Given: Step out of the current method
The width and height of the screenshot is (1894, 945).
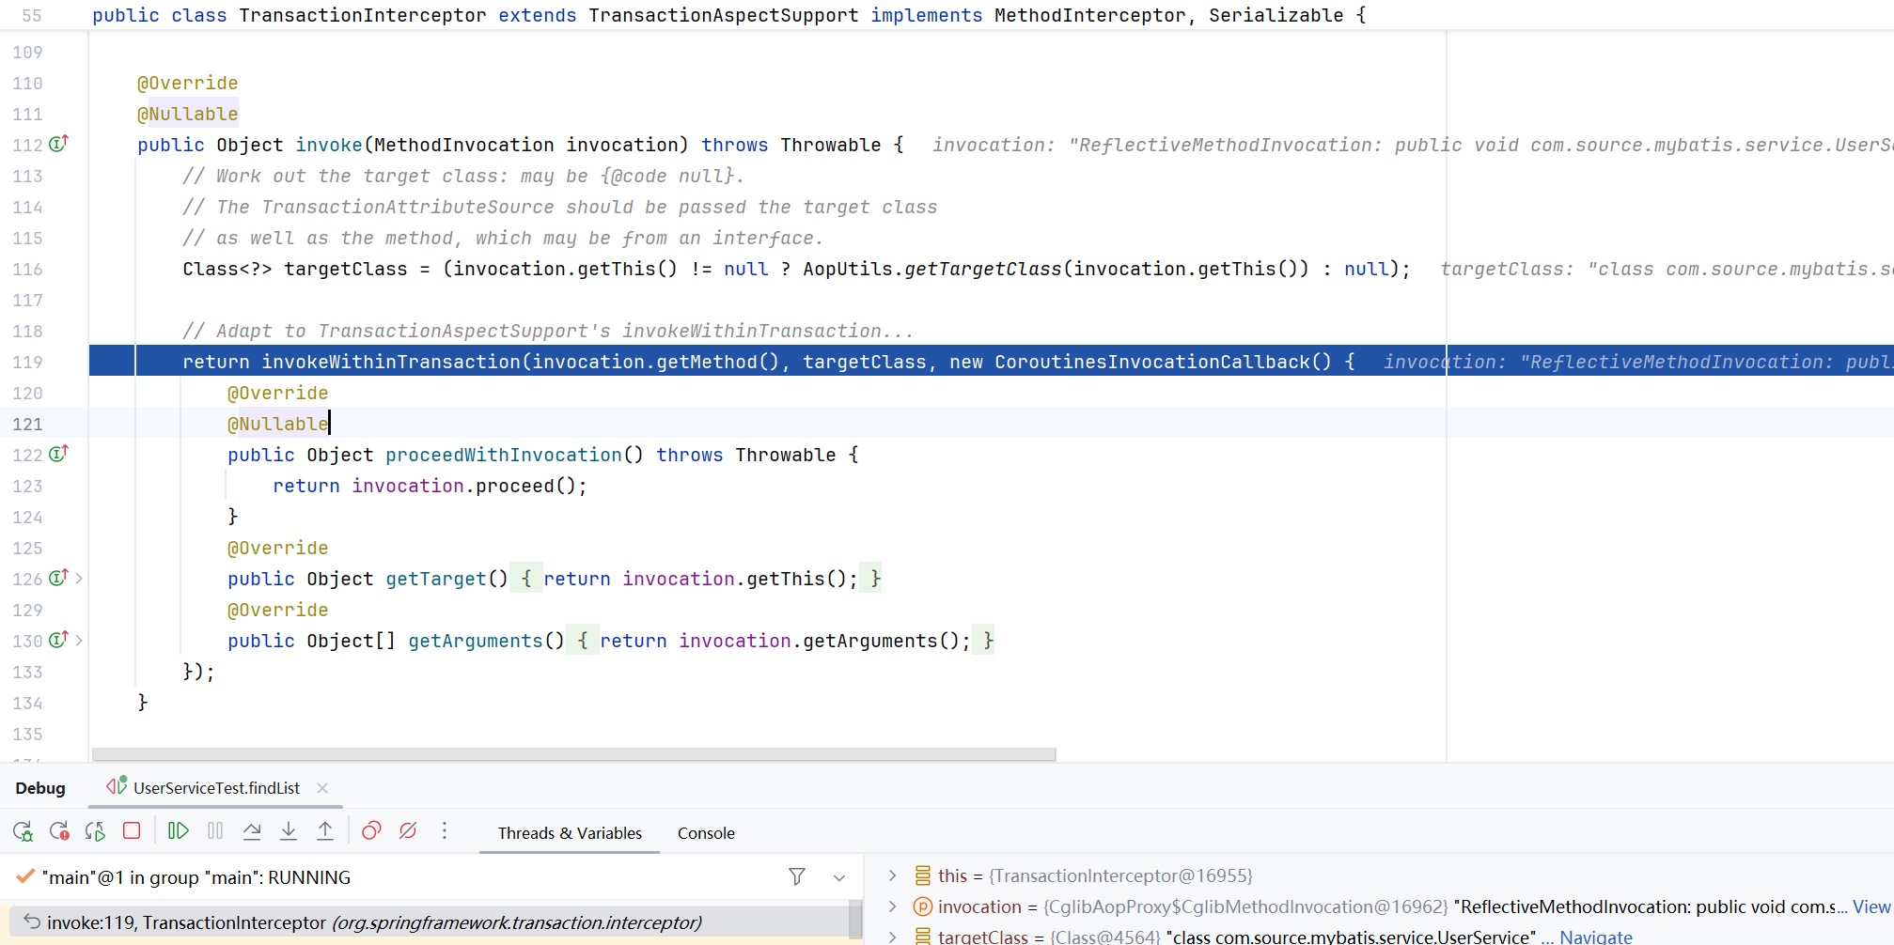Looking at the screenshot, I should click(x=325, y=830).
